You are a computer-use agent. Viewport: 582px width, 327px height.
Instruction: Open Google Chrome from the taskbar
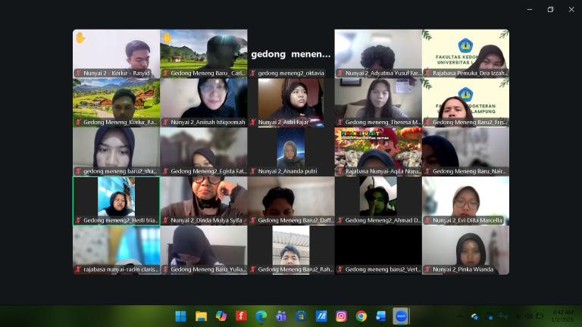click(361, 316)
